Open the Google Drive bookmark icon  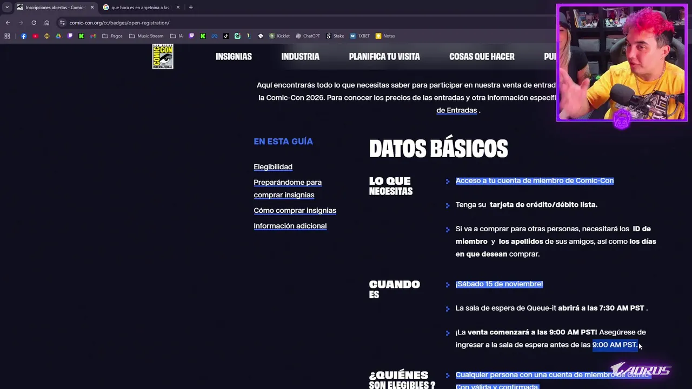[58, 36]
